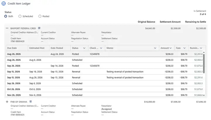Click the Sep 6, 2026 estimated post cell

coord(35,83)
